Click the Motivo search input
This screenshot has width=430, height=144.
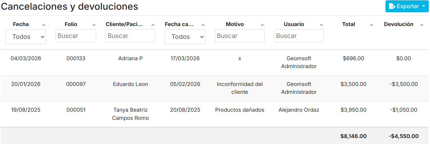(239, 36)
